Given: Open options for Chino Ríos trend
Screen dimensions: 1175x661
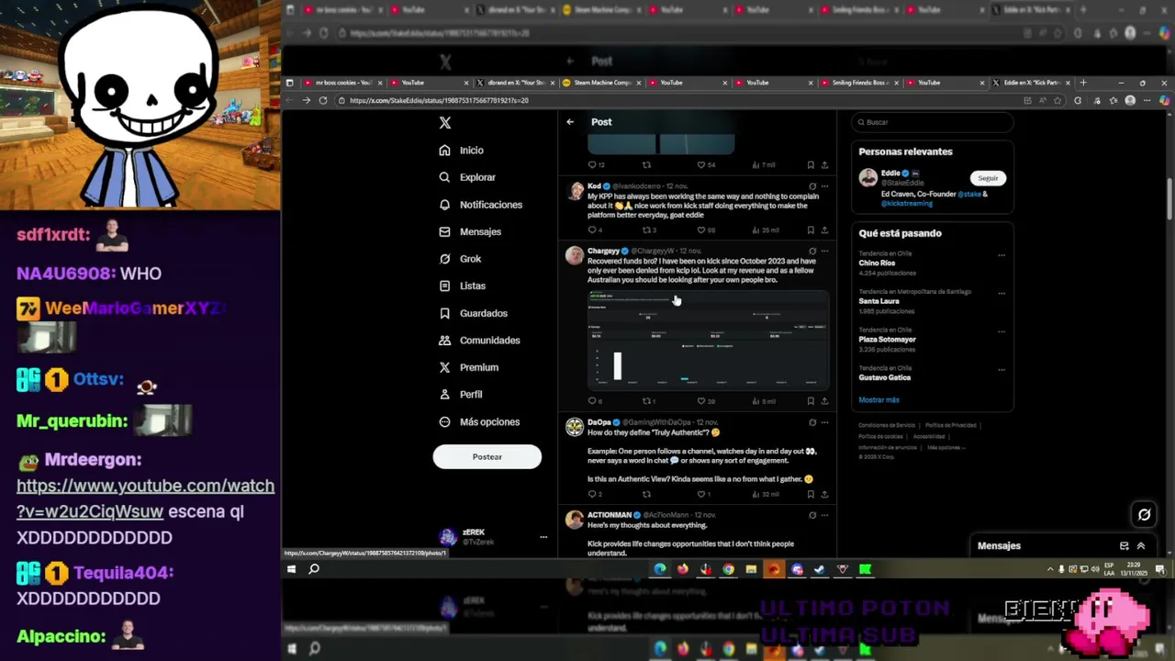Looking at the screenshot, I should click(x=1002, y=255).
